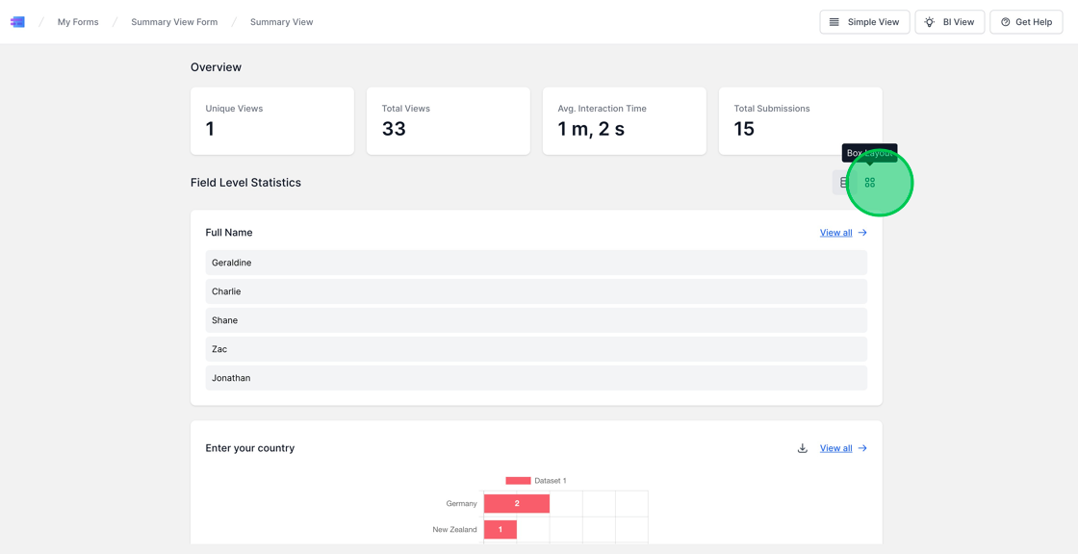Click the arrow icon beside Full Name View all
Image resolution: width=1078 pixels, height=554 pixels.
tap(862, 232)
